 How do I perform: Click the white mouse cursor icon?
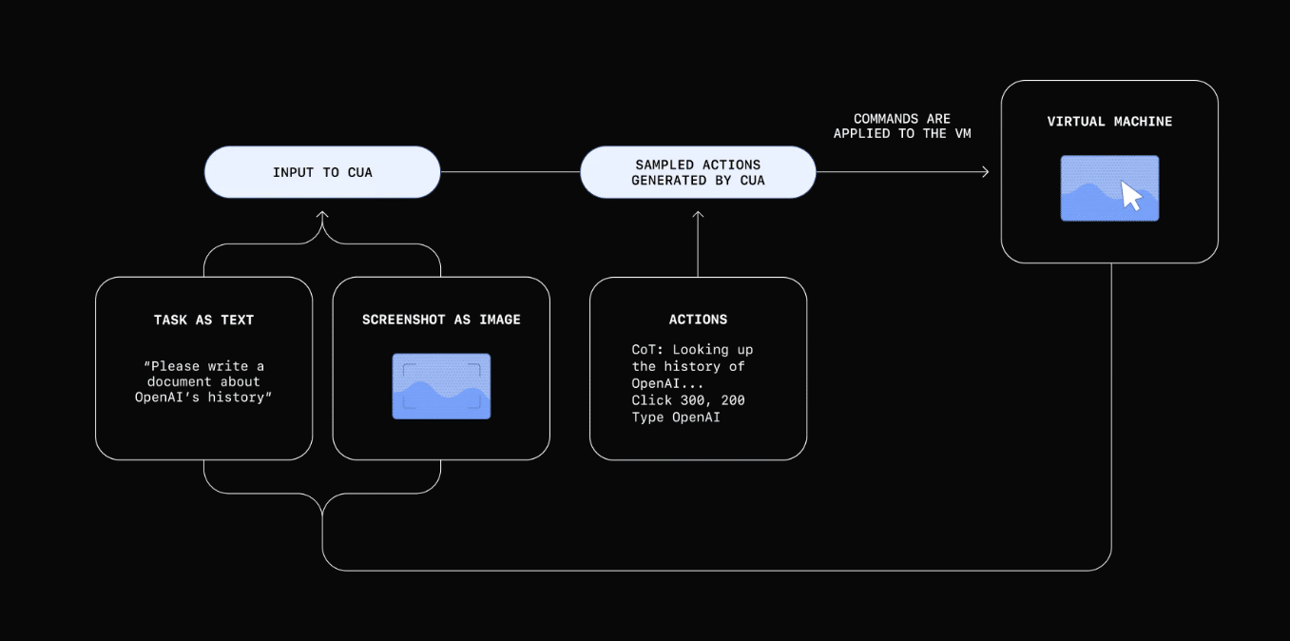point(1130,195)
